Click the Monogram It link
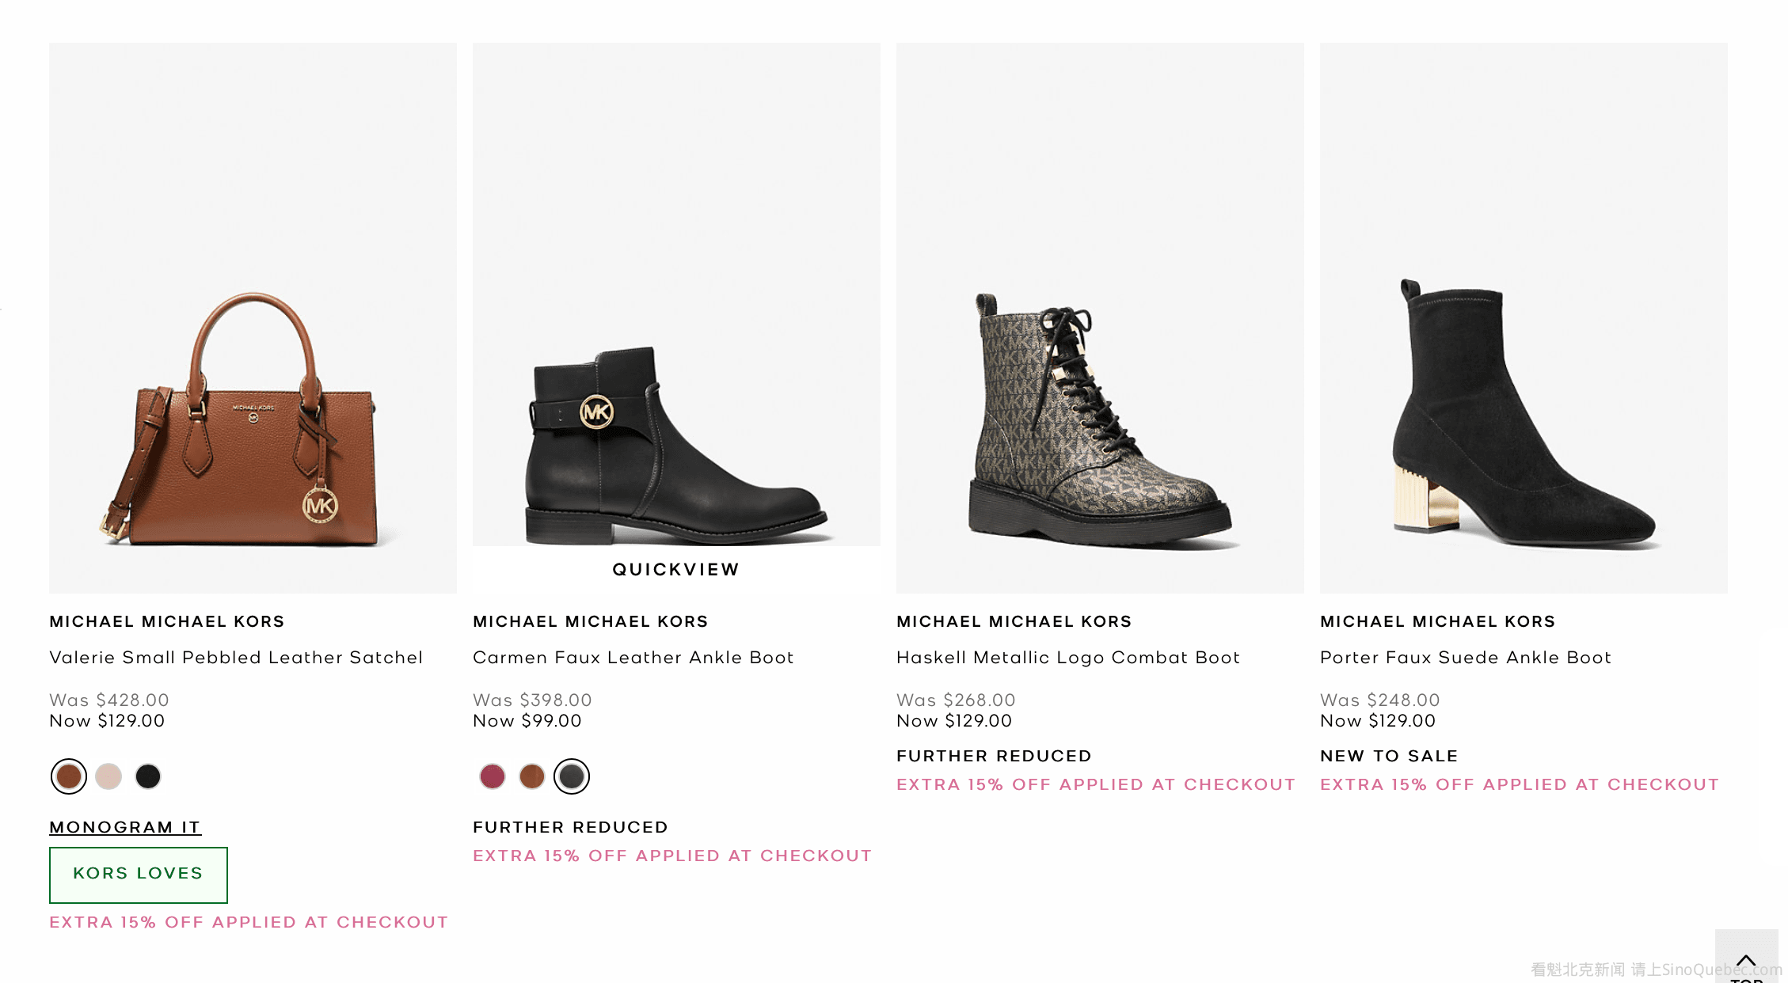Image resolution: width=1788 pixels, height=983 pixels. pos(125,827)
